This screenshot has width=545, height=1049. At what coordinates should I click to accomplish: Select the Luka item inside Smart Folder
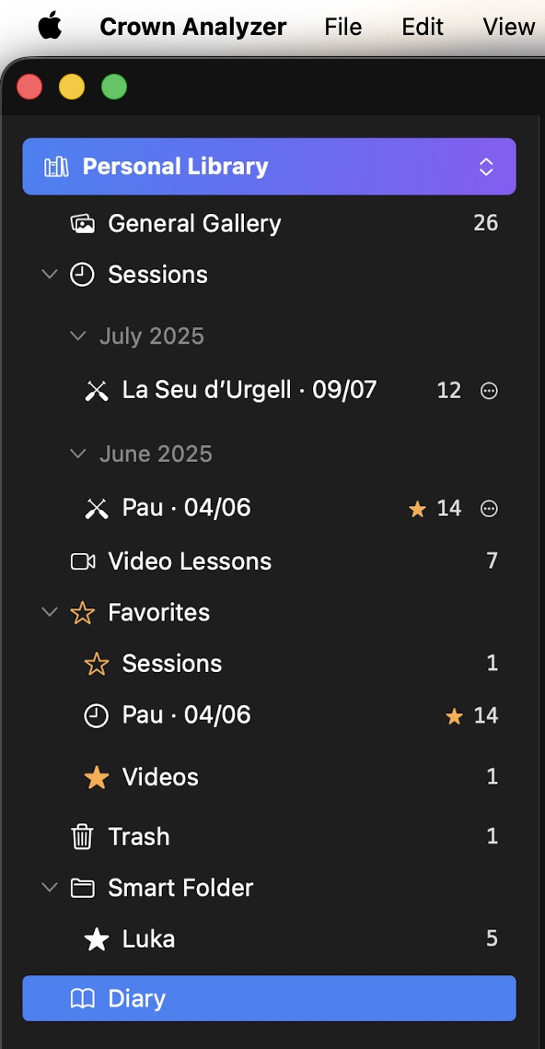click(x=147, y=938)
